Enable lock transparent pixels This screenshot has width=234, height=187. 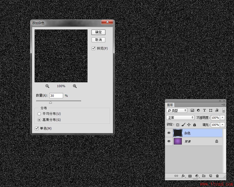coord(178,125)
